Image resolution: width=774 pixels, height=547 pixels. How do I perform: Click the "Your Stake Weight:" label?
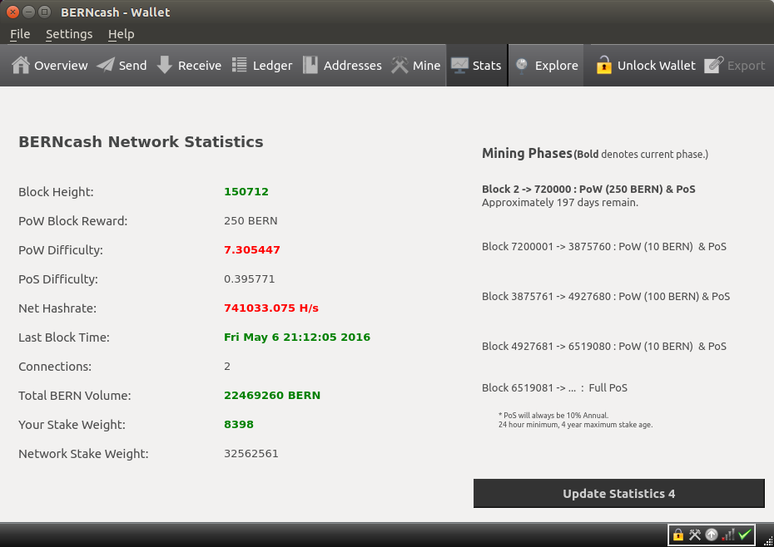72,425
